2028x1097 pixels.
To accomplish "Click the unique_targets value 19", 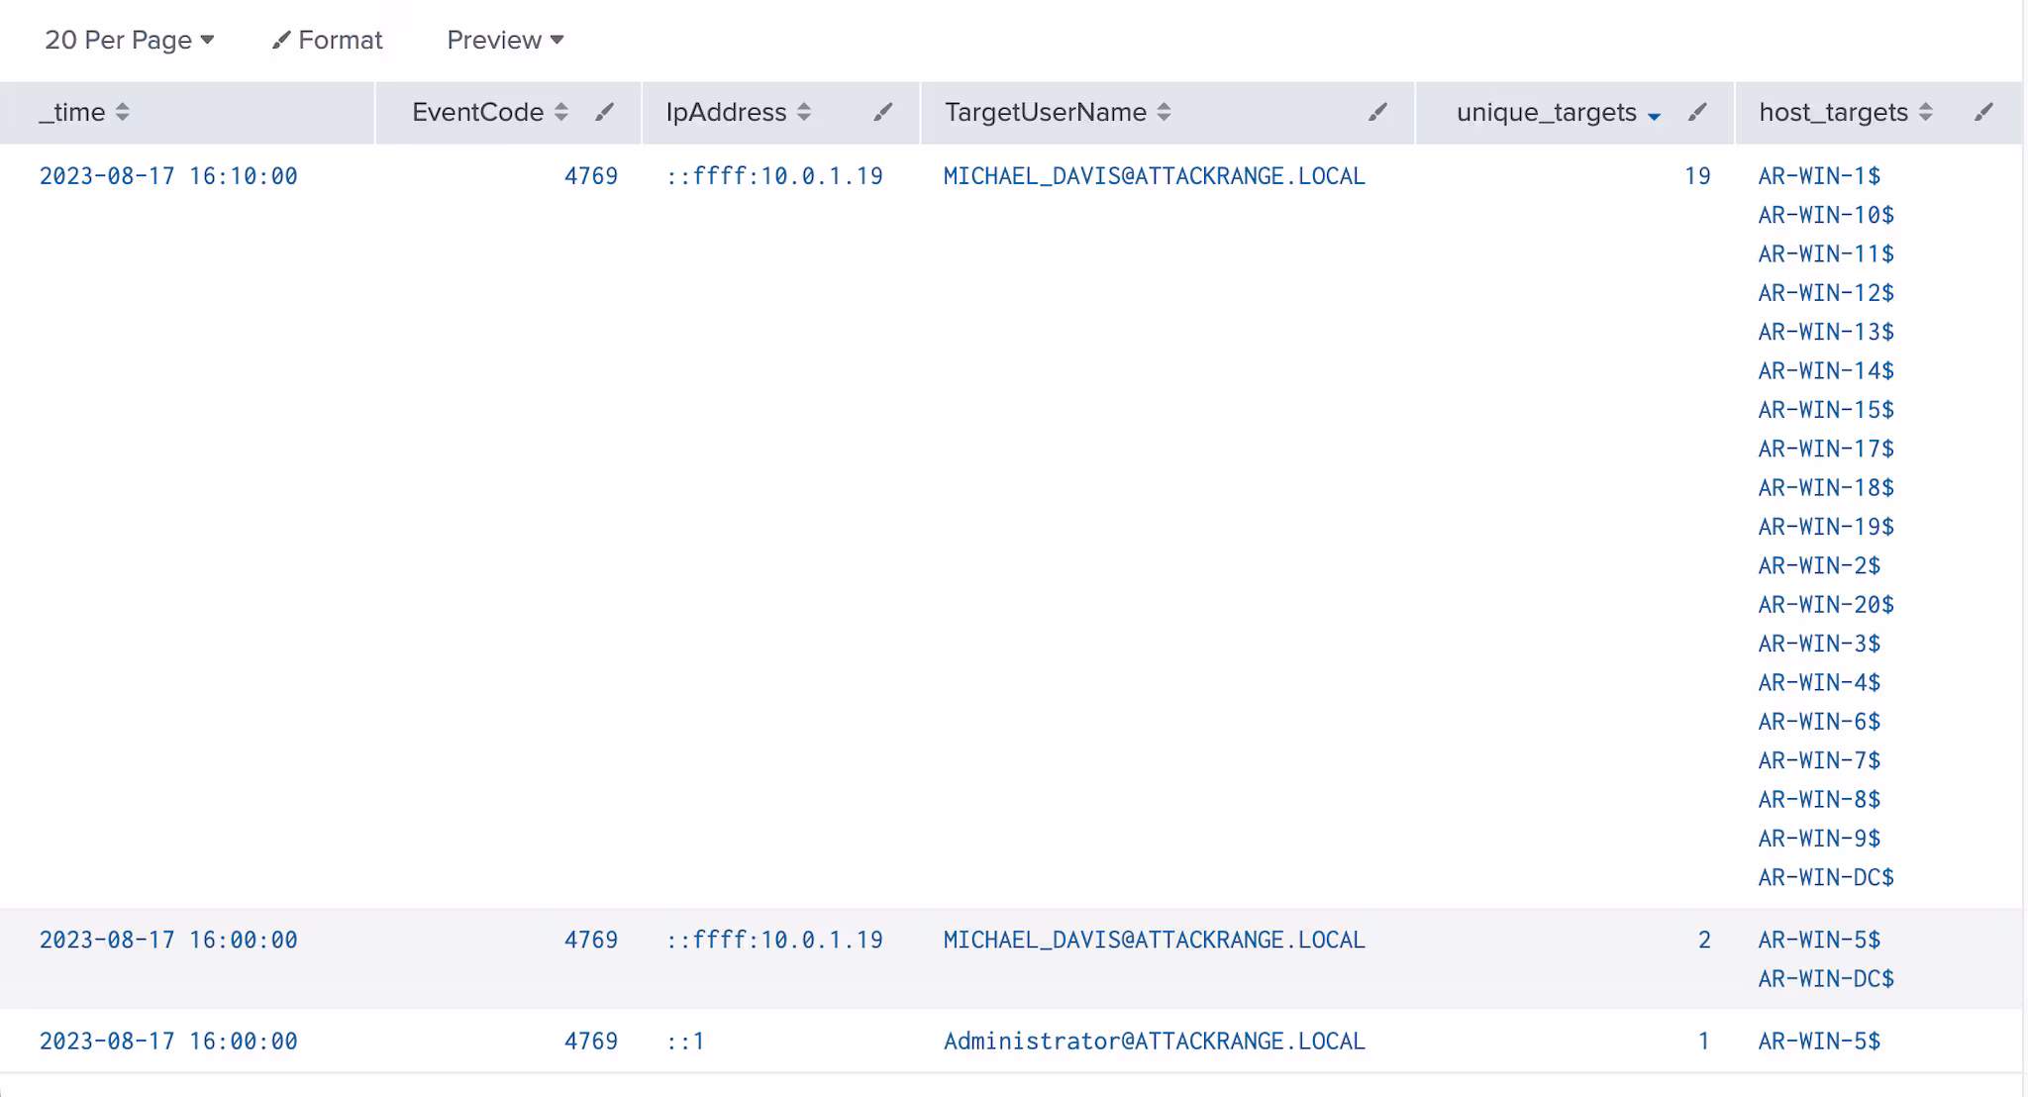I will [x=1697, y=176].
